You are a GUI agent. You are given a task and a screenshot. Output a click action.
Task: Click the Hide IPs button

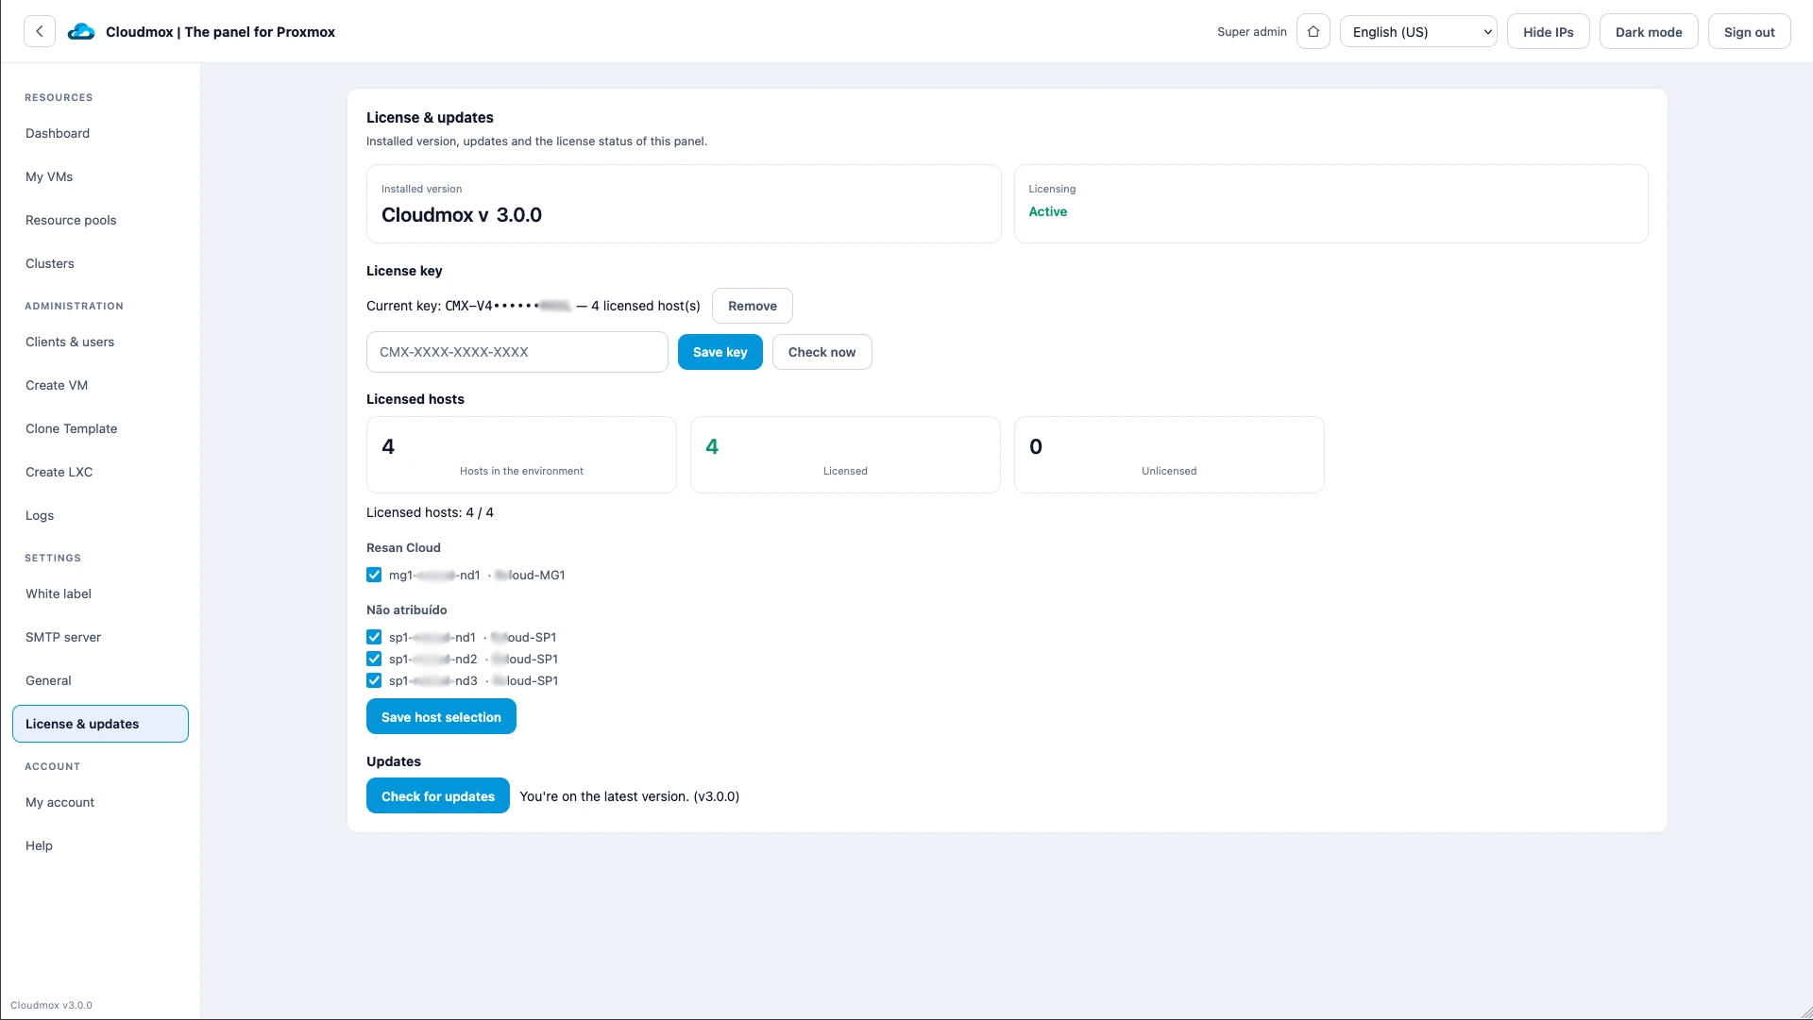1548,31
